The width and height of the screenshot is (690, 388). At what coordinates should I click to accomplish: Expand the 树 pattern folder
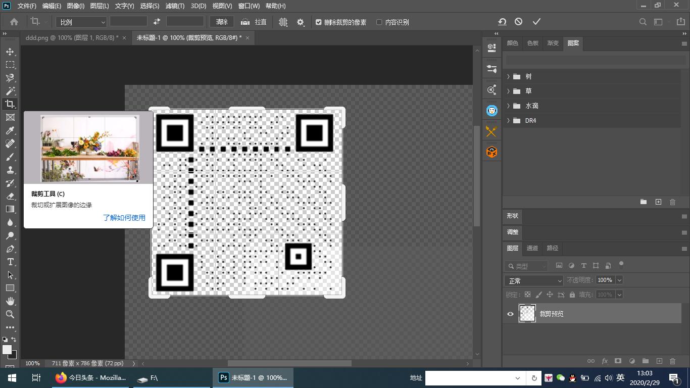pos(508,77)
